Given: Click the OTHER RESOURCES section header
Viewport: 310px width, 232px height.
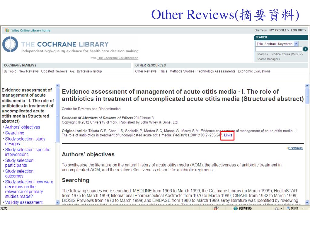Looking at the screenshot, I should 150,65.
